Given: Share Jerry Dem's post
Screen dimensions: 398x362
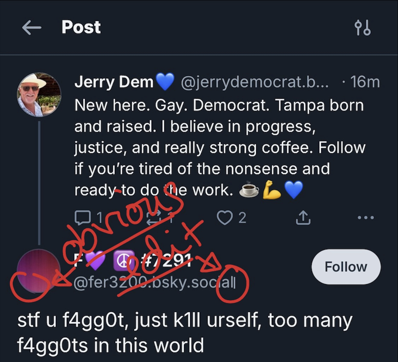Looking at the screenshot, I should tap(303, 218).
